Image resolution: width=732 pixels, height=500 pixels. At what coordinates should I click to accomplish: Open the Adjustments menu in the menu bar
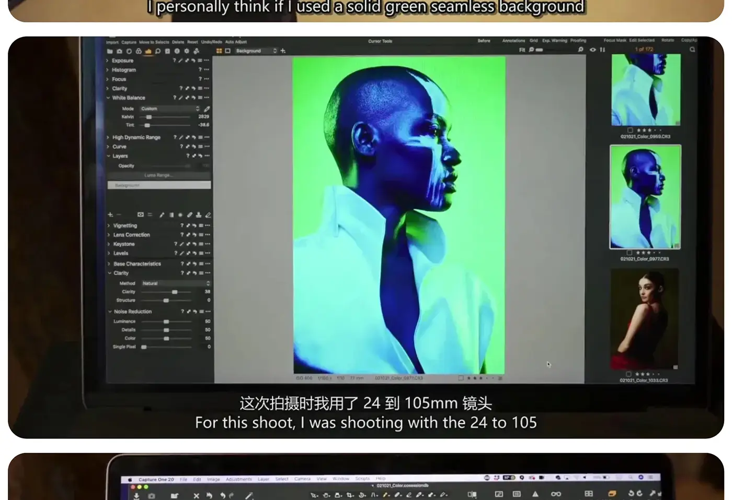click(x=239, y=479)
